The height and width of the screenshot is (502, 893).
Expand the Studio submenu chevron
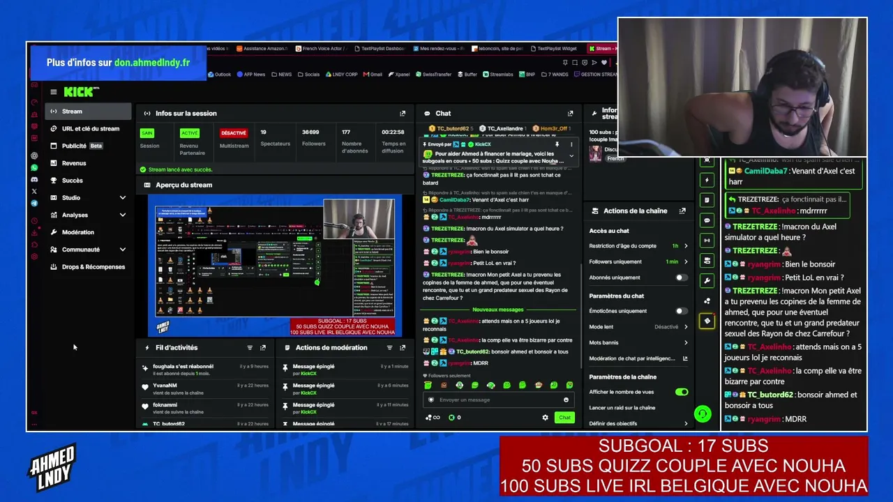123,198
